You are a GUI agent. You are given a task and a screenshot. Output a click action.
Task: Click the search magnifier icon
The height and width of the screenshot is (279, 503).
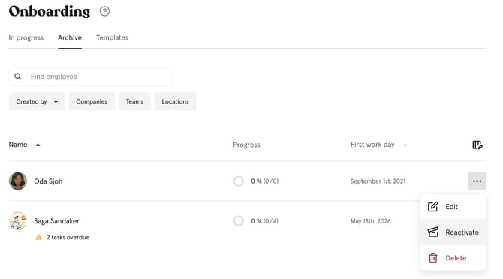pyautogui.click(x=18, y=76)
